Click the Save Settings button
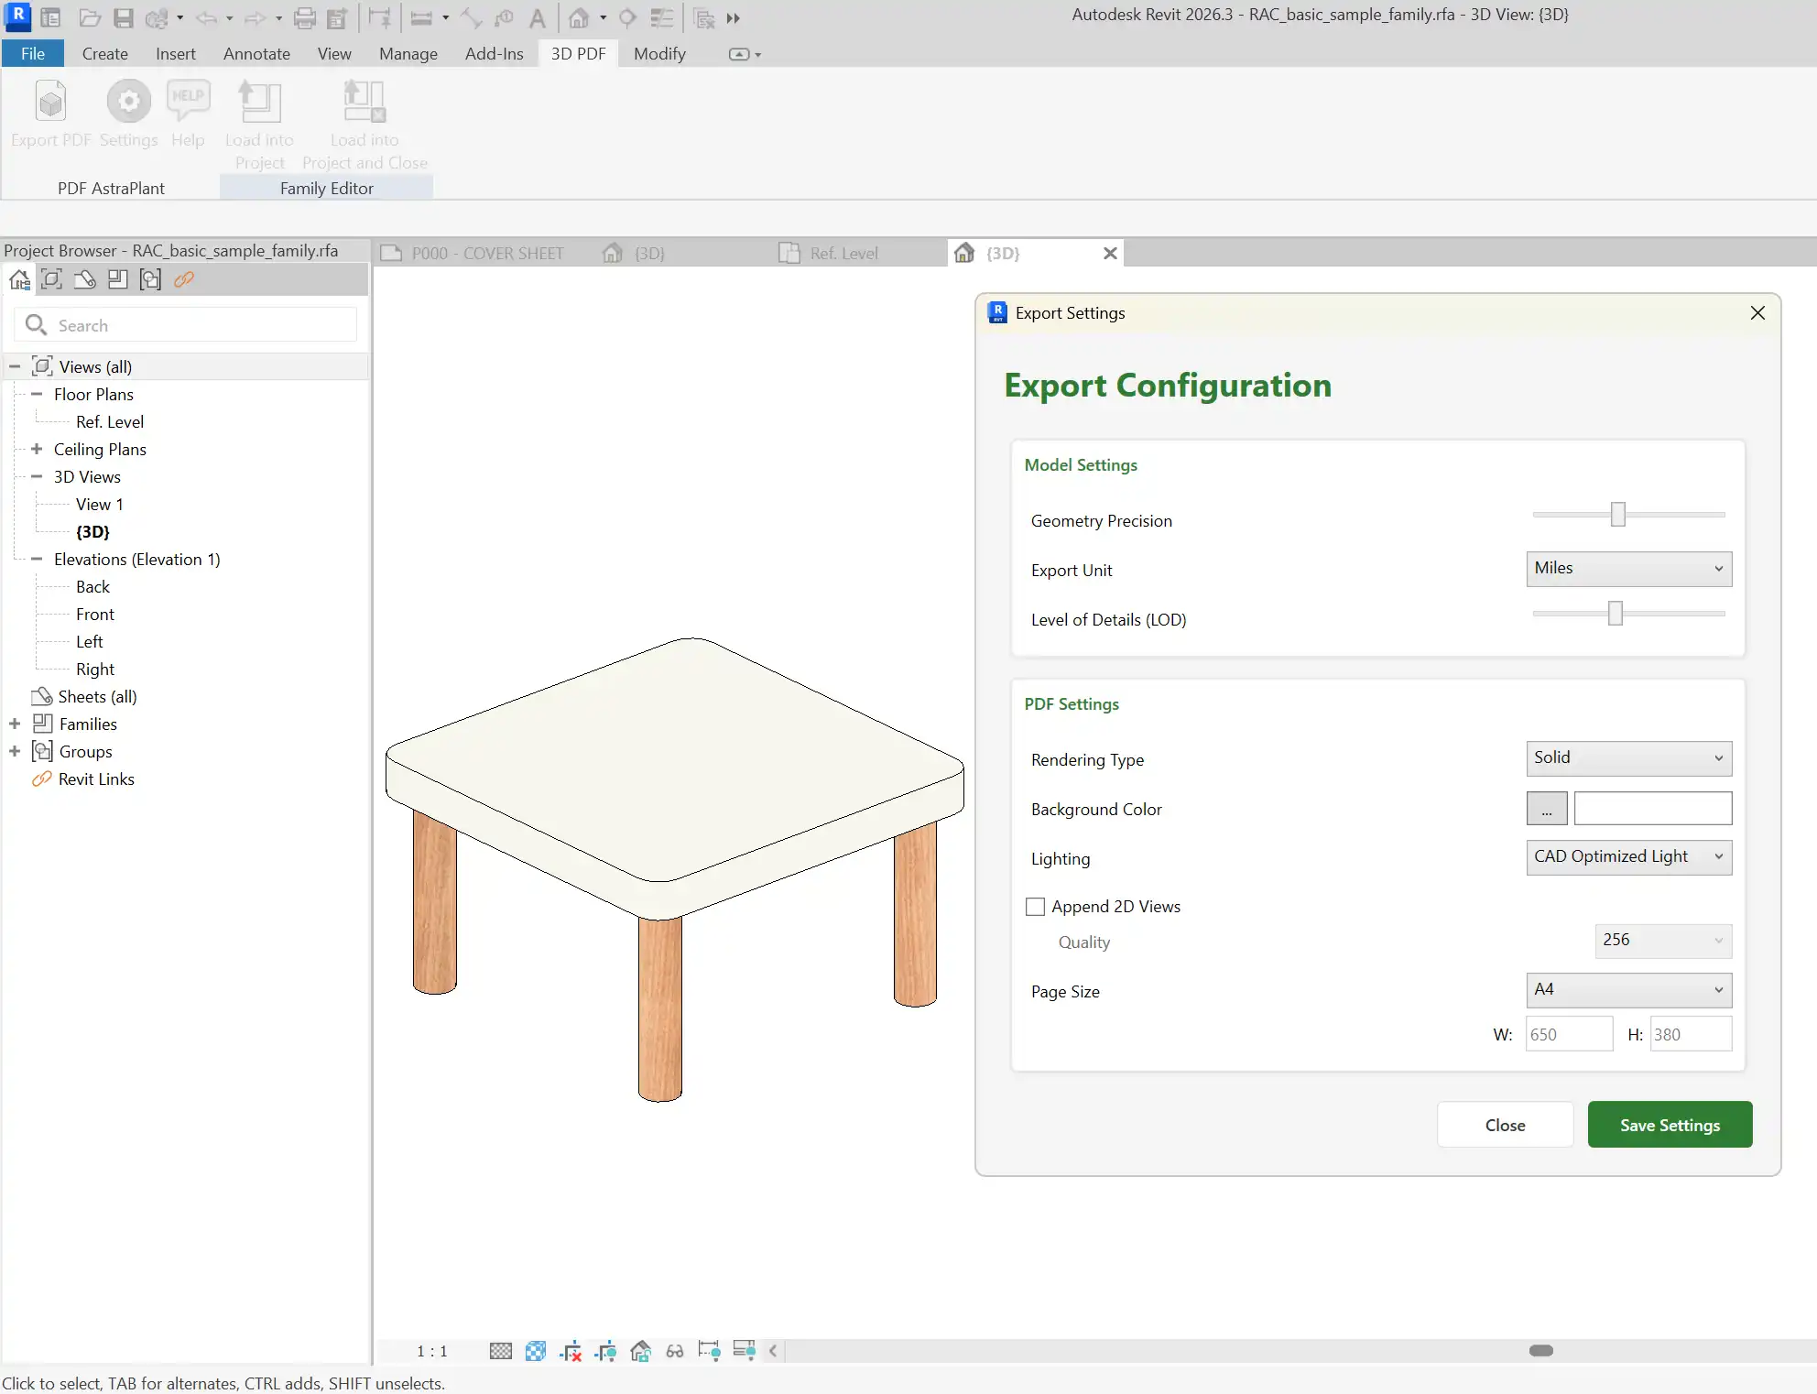Screen dimensions: 1817x1394 click(x=1669, y=1124)
